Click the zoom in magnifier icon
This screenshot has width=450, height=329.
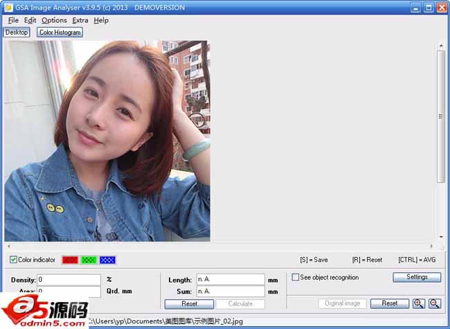pyautogui.click(x=419, y=303)
